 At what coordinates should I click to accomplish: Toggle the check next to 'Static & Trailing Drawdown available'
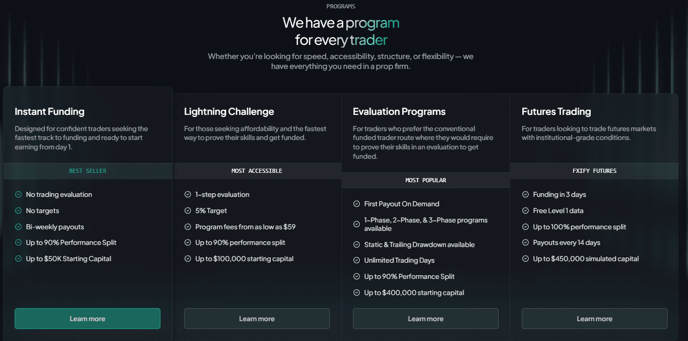pyautogui.click(x=356, y=244)
